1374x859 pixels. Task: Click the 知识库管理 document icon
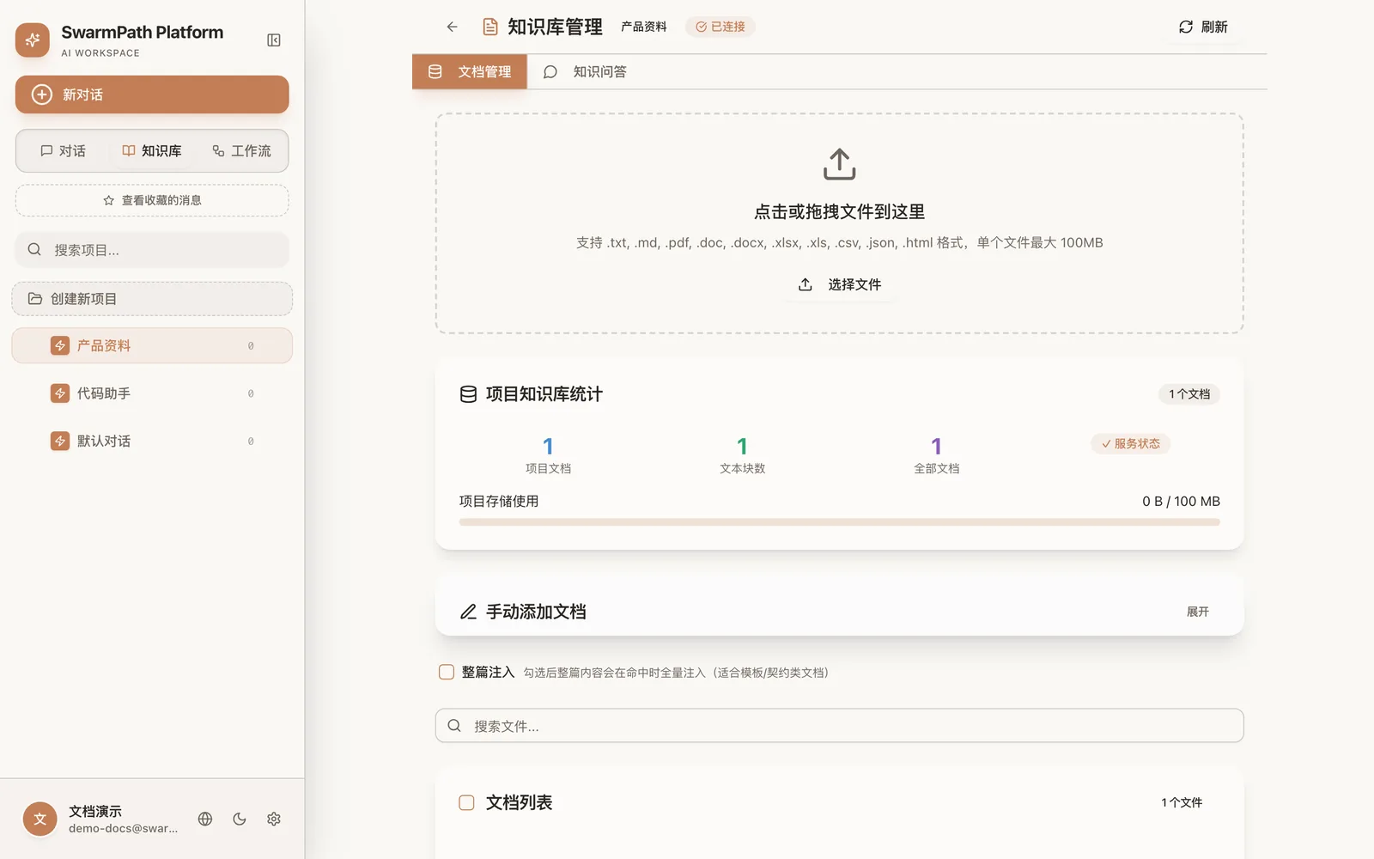(490, 27)
